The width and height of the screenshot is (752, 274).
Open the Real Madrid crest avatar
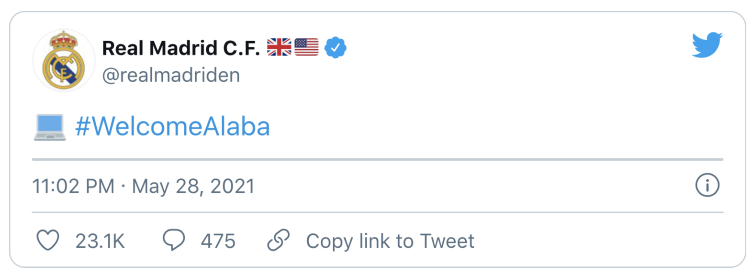point(64,60)
